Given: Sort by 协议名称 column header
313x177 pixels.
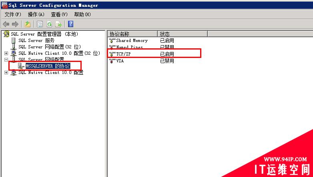Looking at the screenshot, I should [x=133, y=34].
